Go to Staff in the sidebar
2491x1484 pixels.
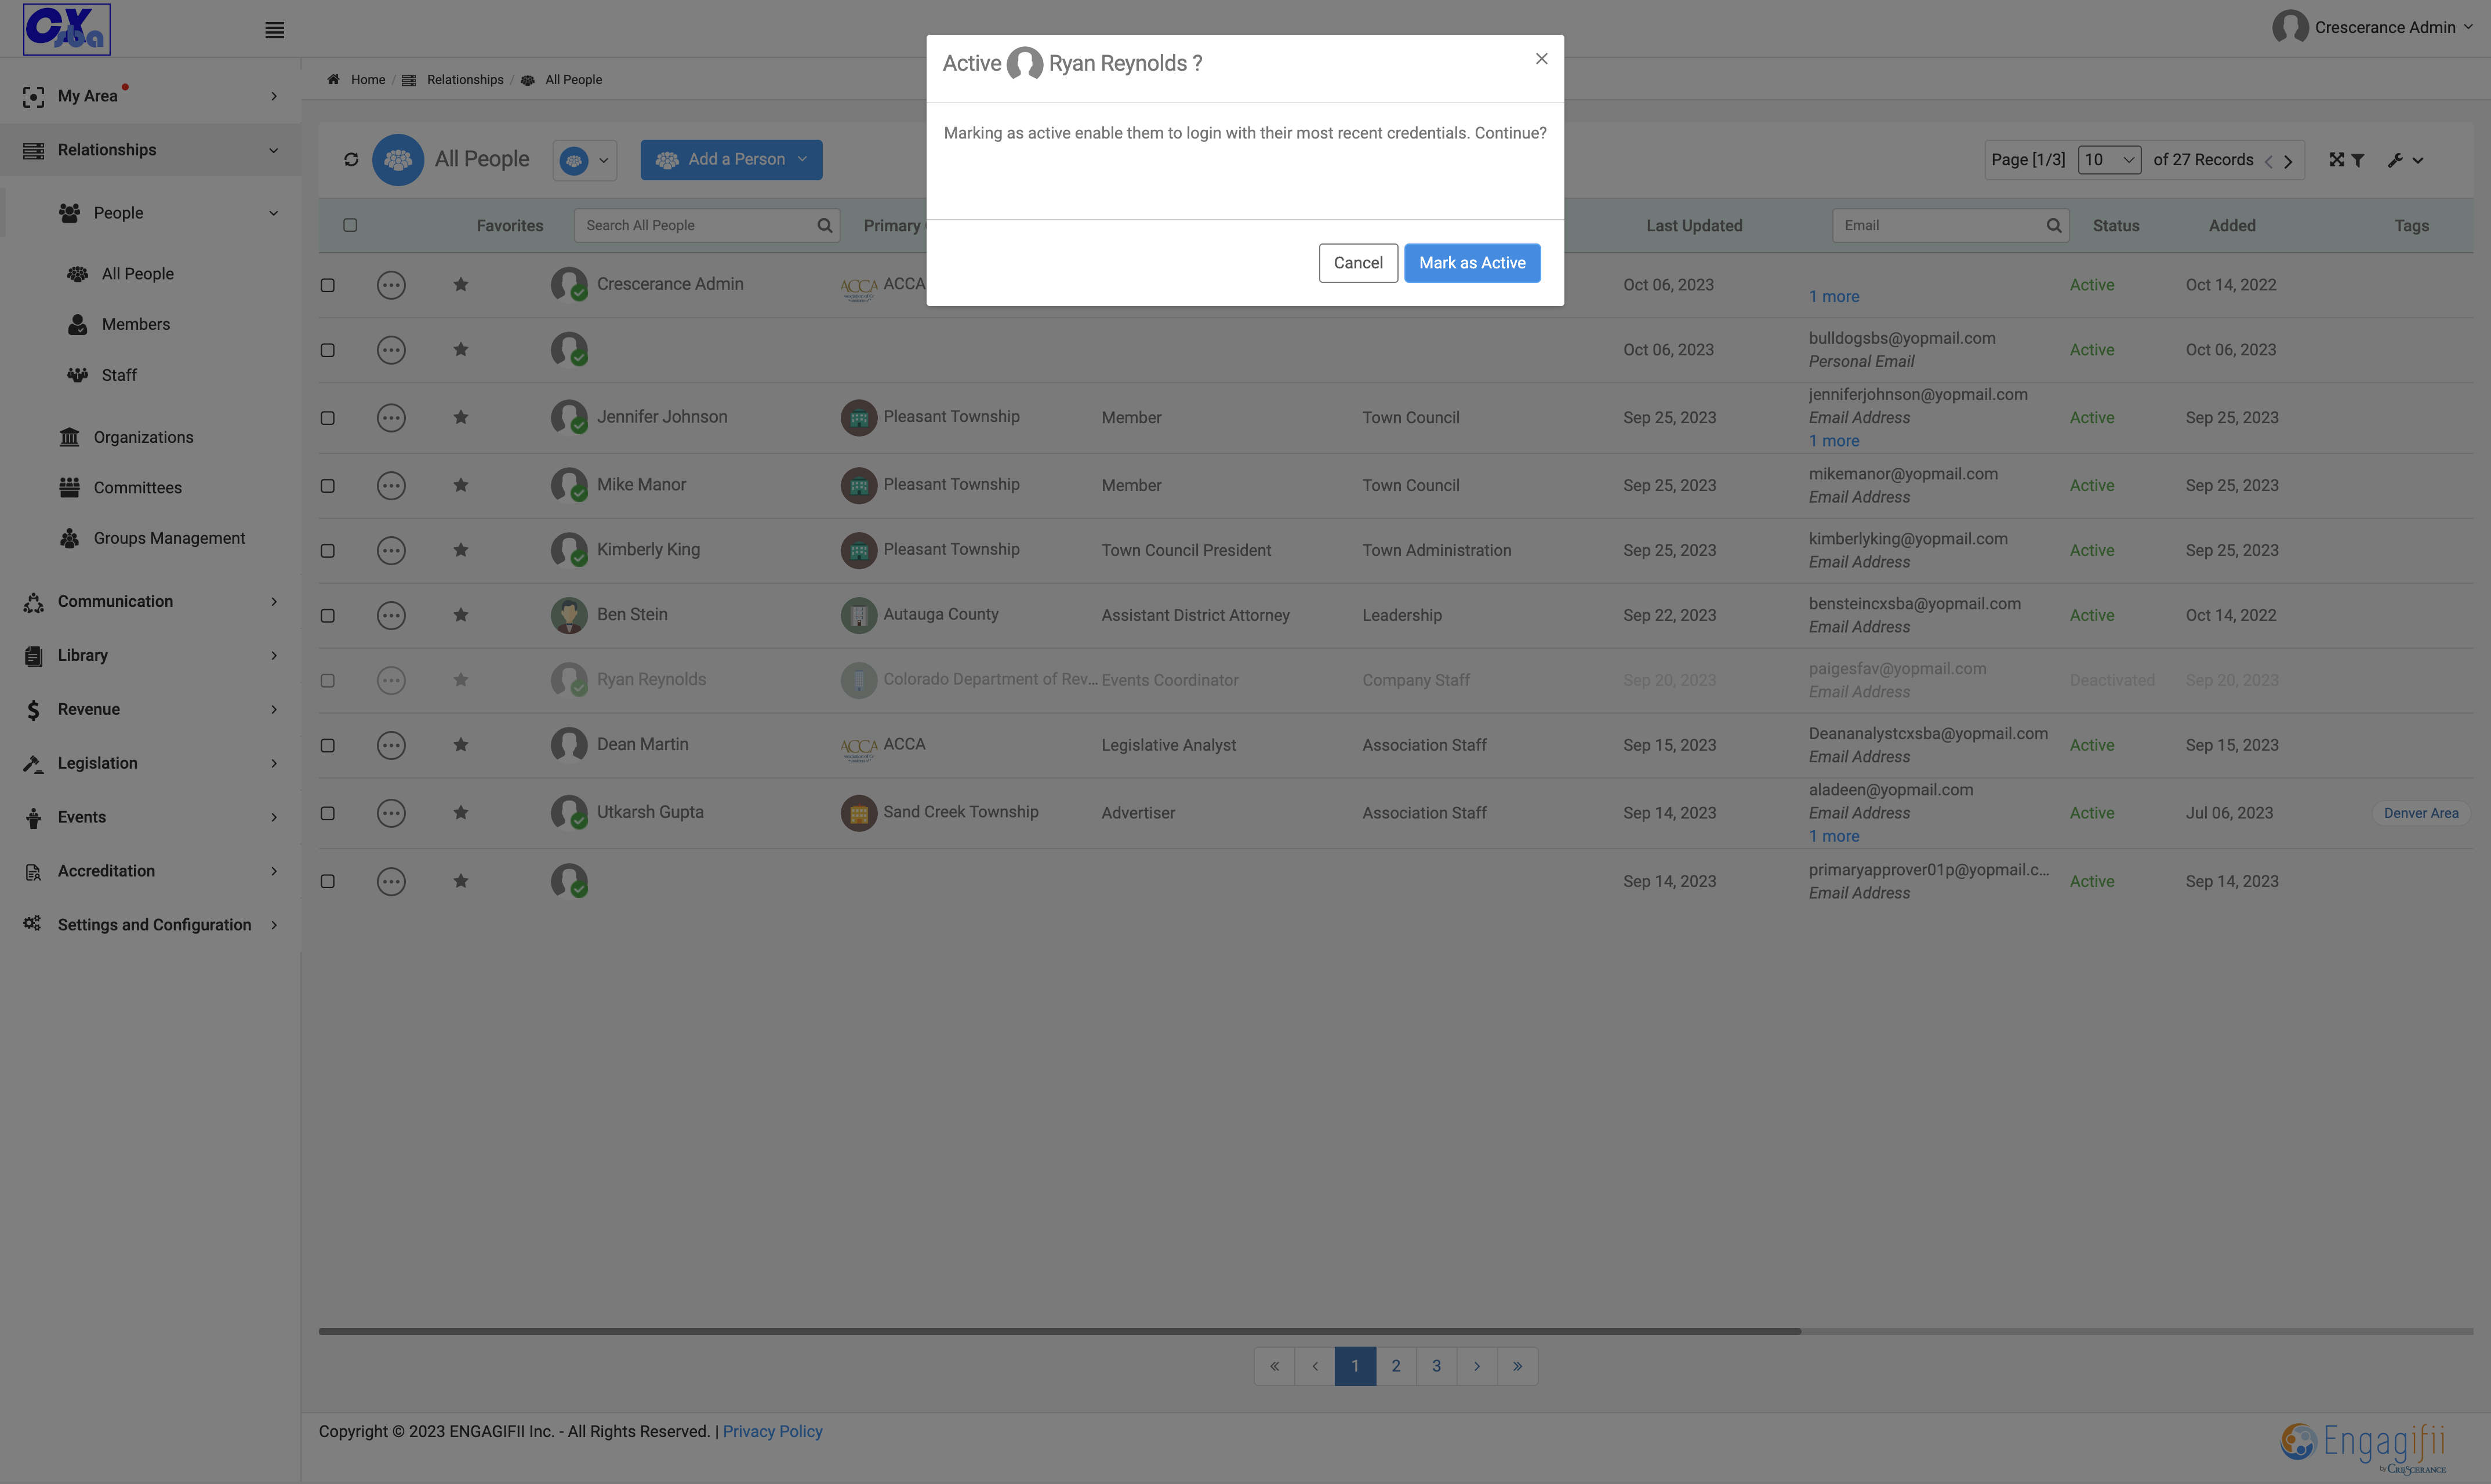tap(119, 375)
